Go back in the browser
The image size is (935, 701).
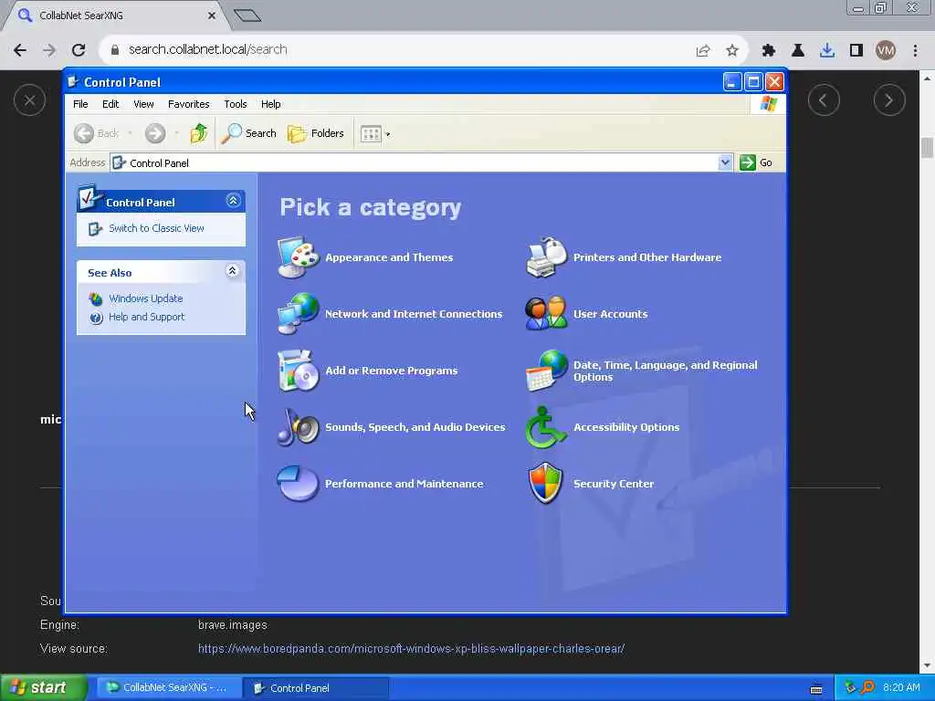(x=20, y=50)
